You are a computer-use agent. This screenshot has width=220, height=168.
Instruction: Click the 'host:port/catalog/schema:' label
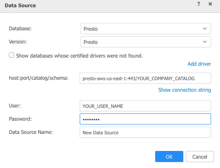(39, 78)
